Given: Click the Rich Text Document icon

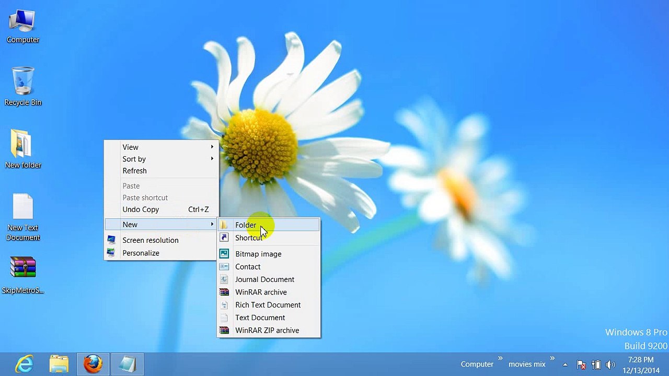Looking at the screenshot, I should (224, 305).
